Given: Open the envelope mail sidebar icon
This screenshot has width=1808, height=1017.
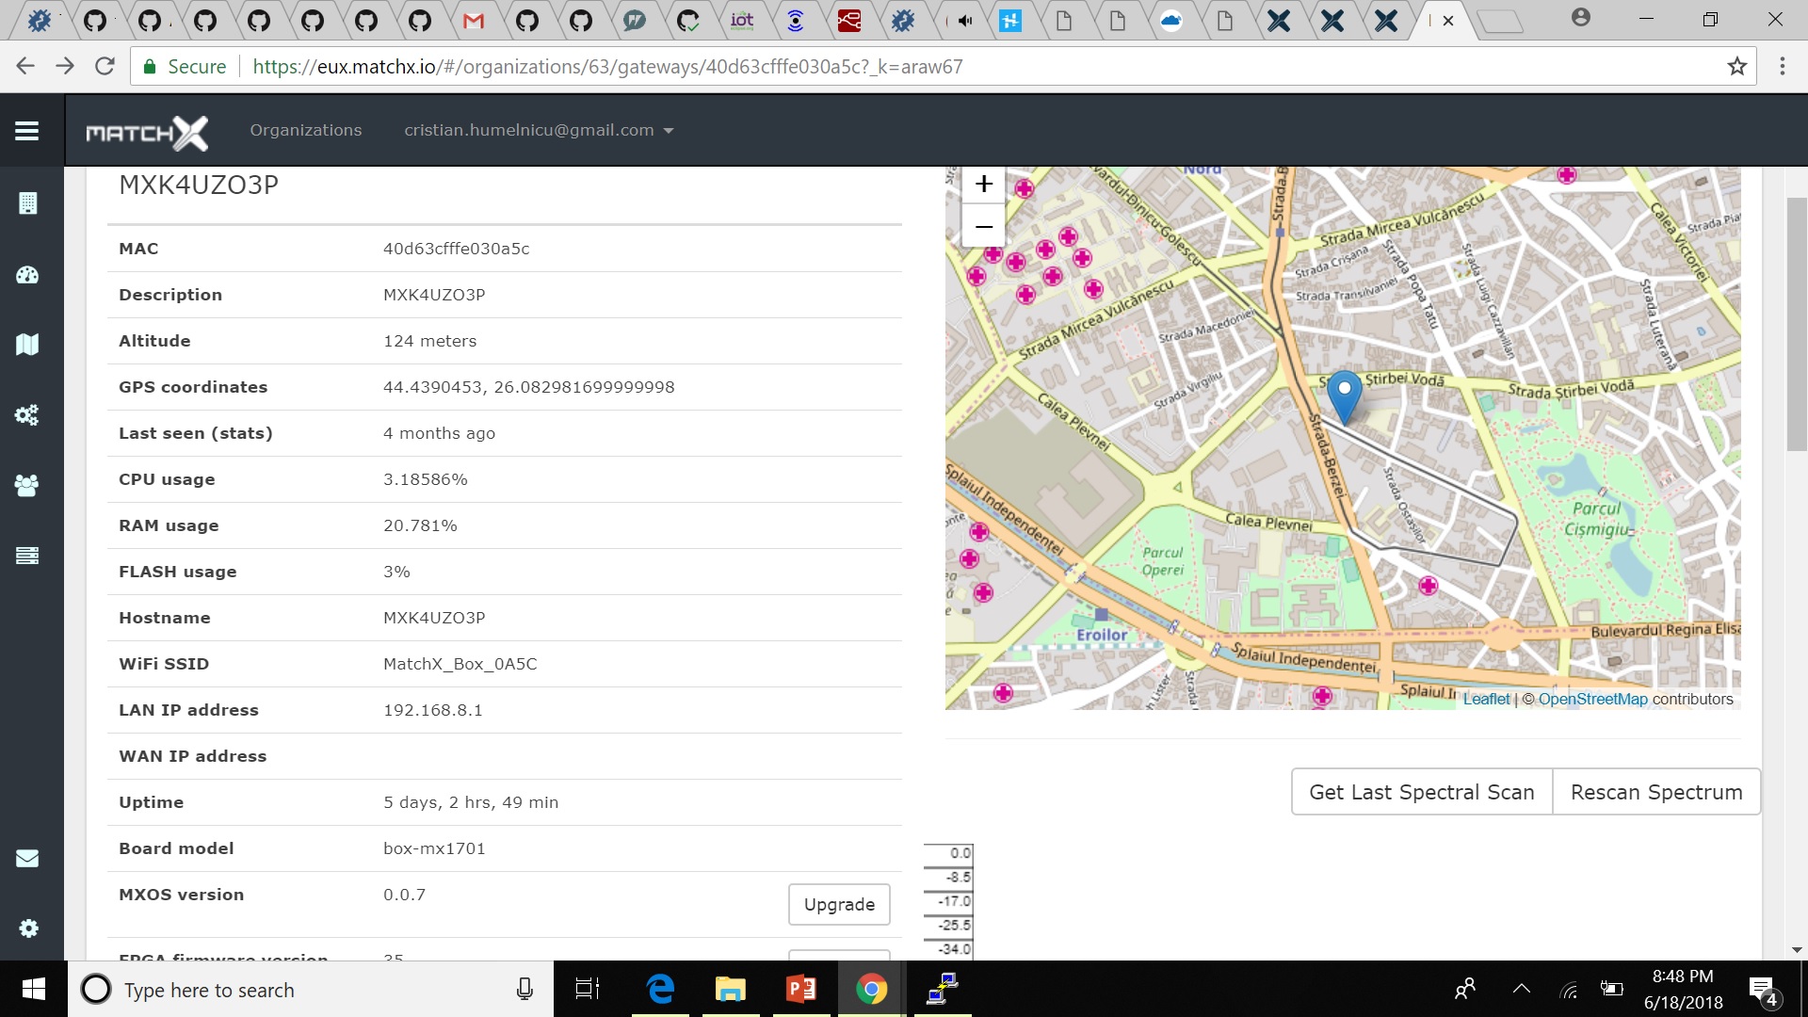Looking at the screenshot, I should 27,858.
